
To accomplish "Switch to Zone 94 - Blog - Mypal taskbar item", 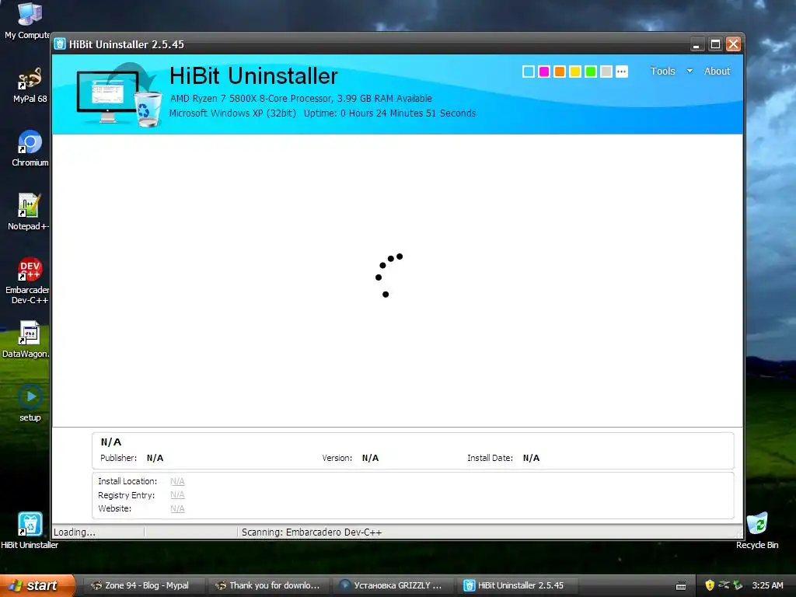I will (x=144, y=585).
